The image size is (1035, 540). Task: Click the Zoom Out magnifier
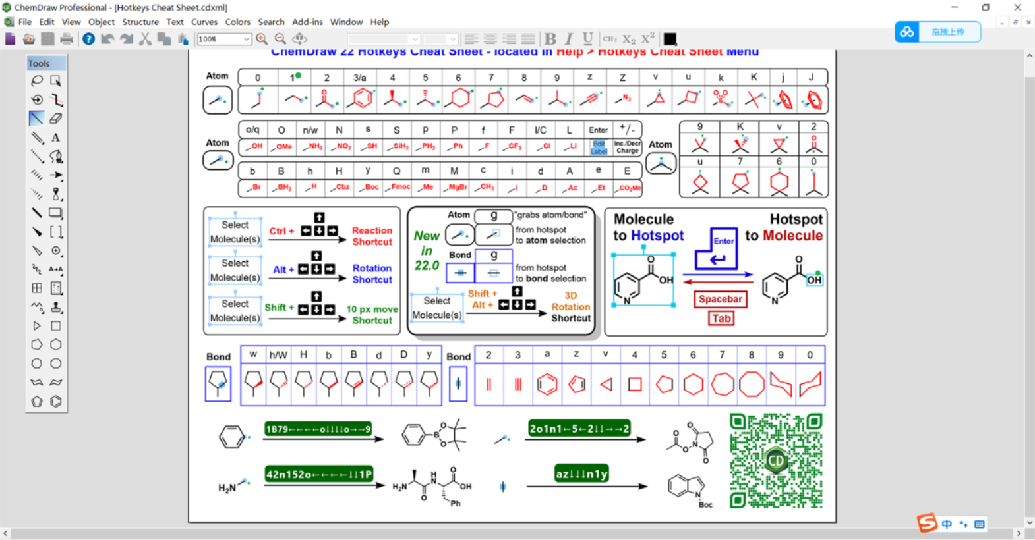coord(281,39)
